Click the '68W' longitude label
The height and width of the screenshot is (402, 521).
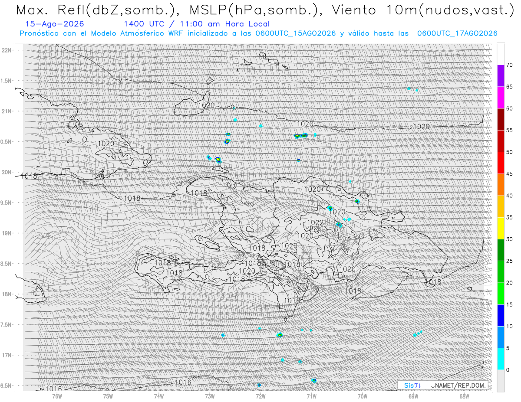click(x=464, y=395)
